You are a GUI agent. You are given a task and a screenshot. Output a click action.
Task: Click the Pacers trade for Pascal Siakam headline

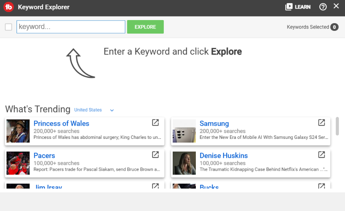click(x=97, y=169)
